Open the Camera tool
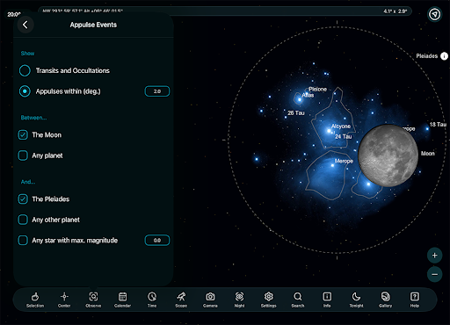The image size is (450, 325). point(210,300)
